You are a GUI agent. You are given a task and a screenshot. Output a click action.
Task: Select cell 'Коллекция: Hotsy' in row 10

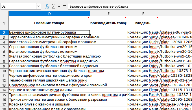point(143,71)
